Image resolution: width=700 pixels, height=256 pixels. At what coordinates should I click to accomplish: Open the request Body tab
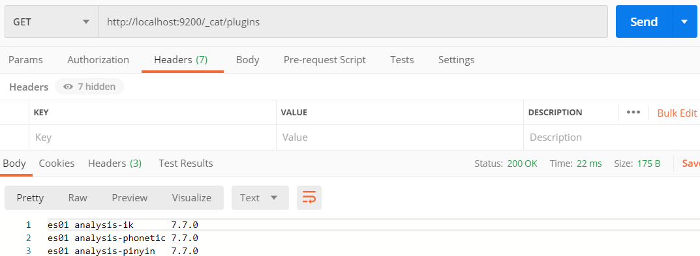(248, 60)
